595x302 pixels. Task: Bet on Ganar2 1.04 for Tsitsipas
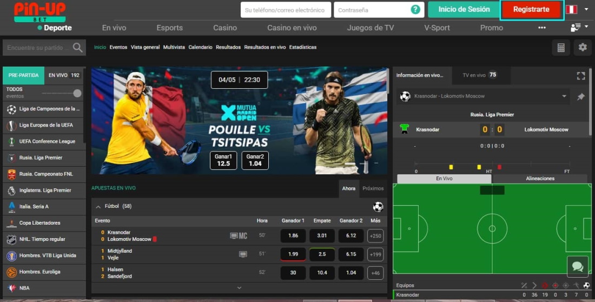255,160
